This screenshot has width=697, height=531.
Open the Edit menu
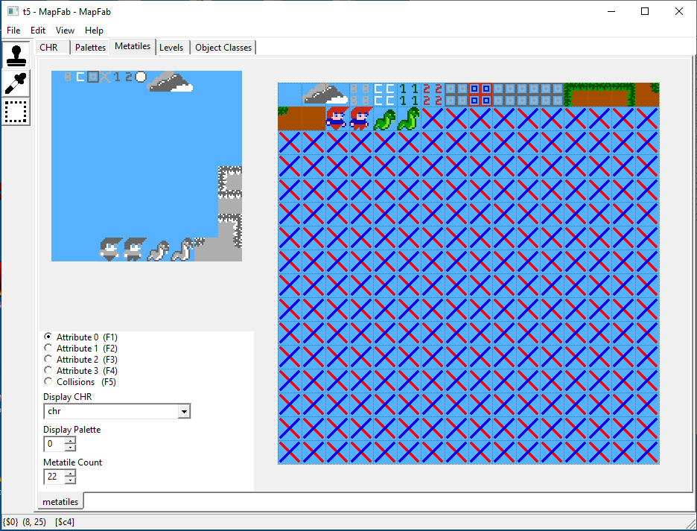point(37,30)
